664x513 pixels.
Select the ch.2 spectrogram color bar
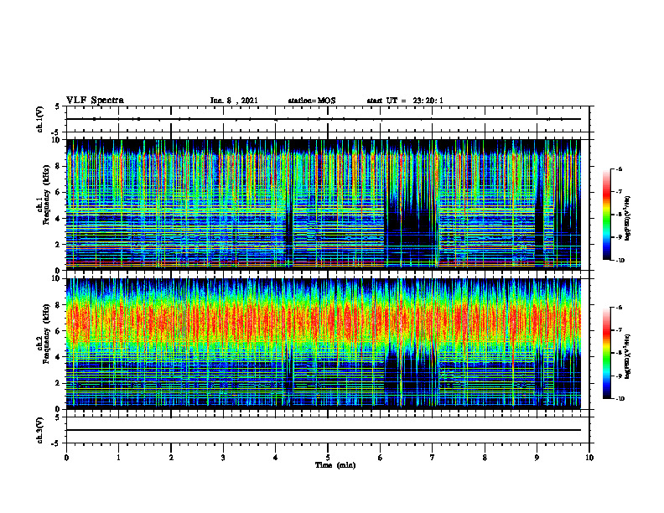[606, 353]
